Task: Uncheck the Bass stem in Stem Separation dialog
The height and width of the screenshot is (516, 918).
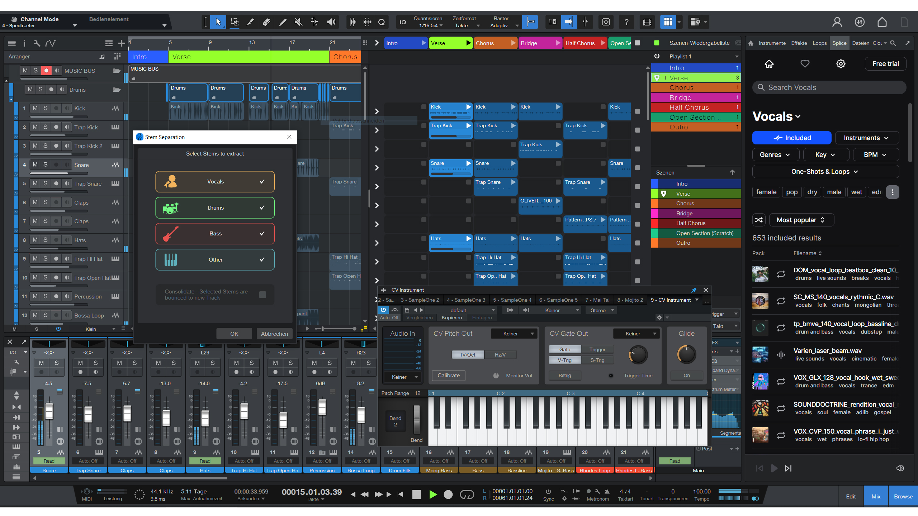Action: (x=262, y=233)
